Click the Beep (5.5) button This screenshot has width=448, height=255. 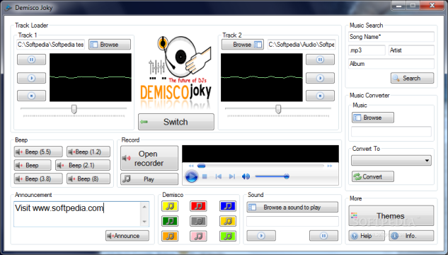coord(38,152)
